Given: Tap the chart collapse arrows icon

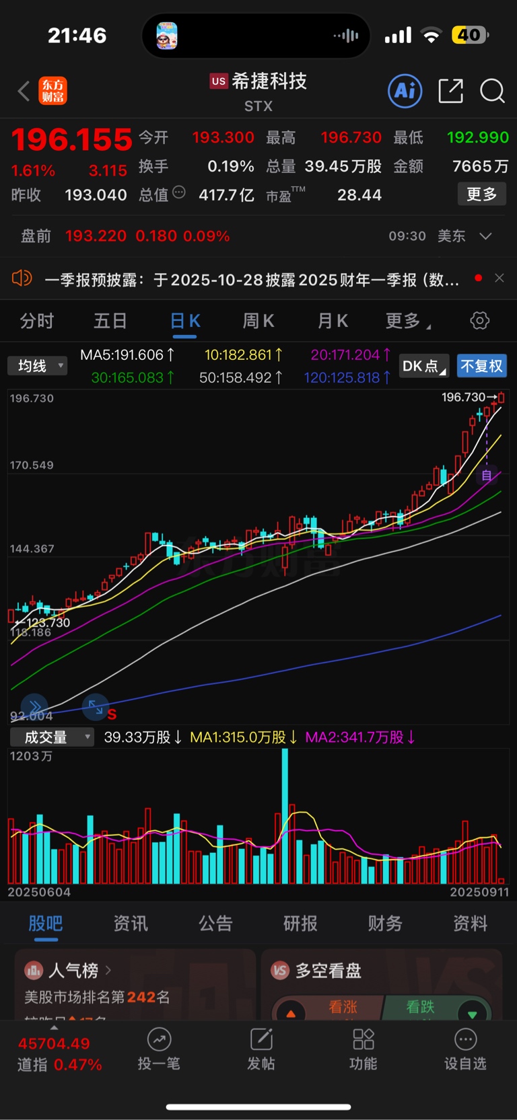Looking at the screenshot, I should click(x=95, y=706).
